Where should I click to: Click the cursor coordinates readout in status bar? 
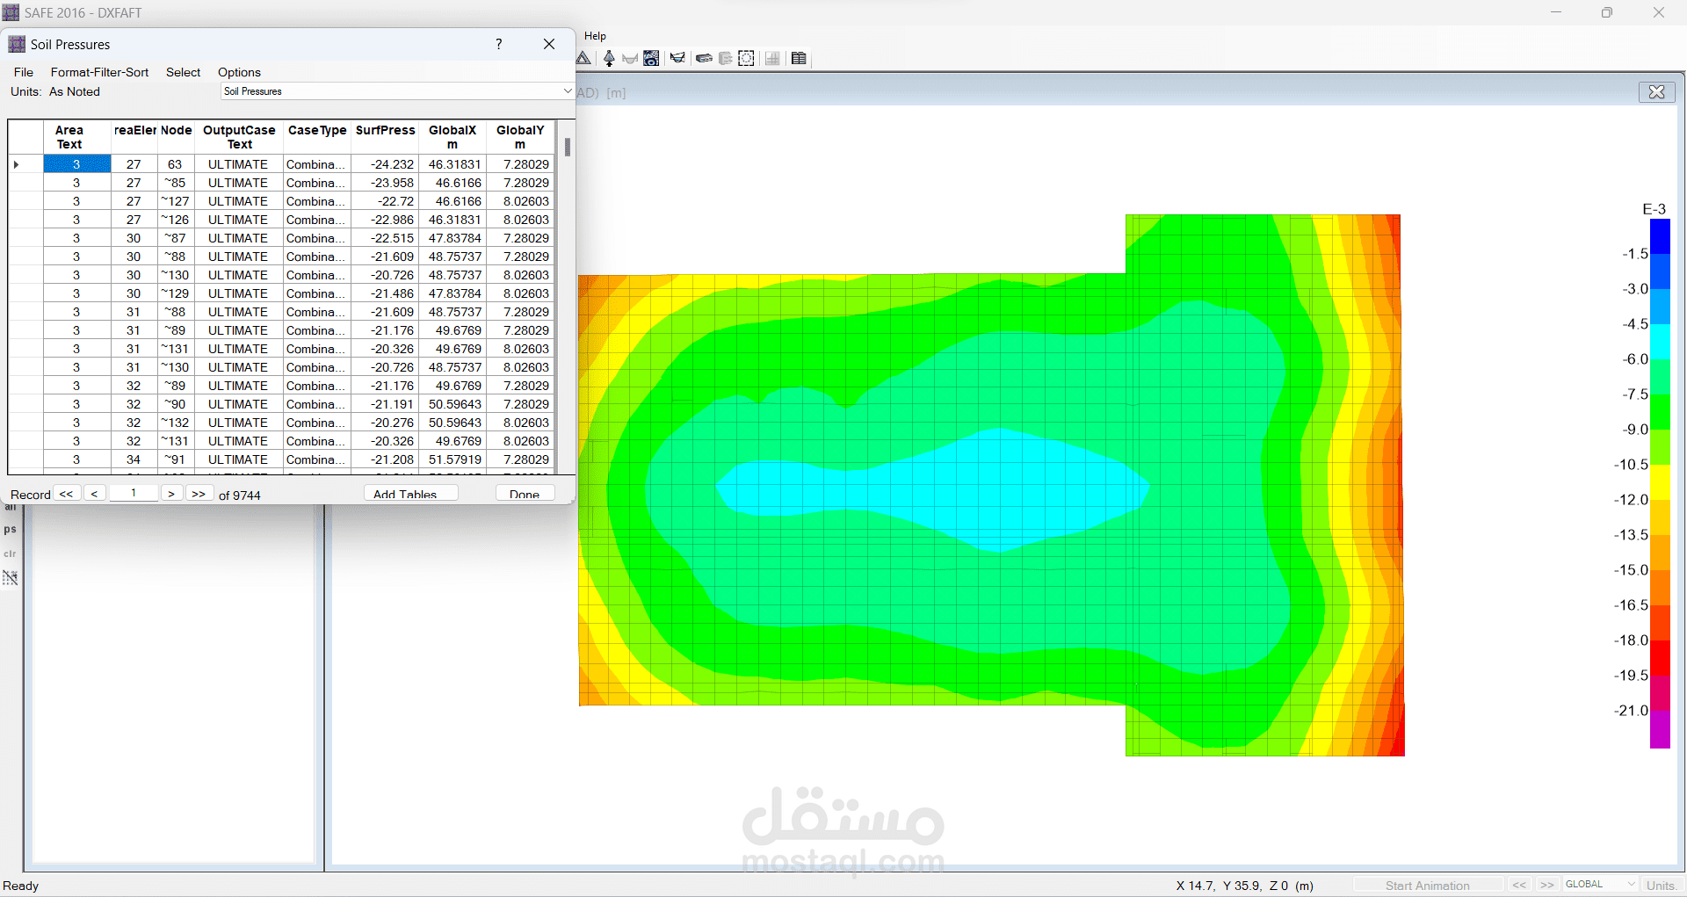(x=1245, y=886)
